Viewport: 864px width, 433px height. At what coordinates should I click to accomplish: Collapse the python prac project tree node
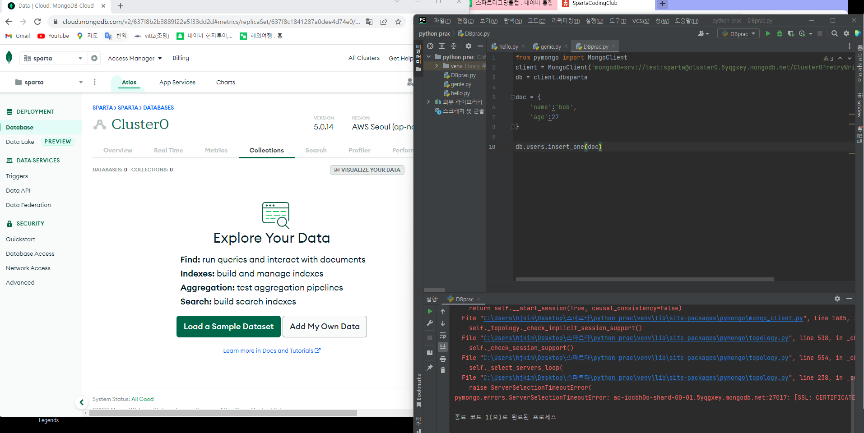tap(429, 57)
